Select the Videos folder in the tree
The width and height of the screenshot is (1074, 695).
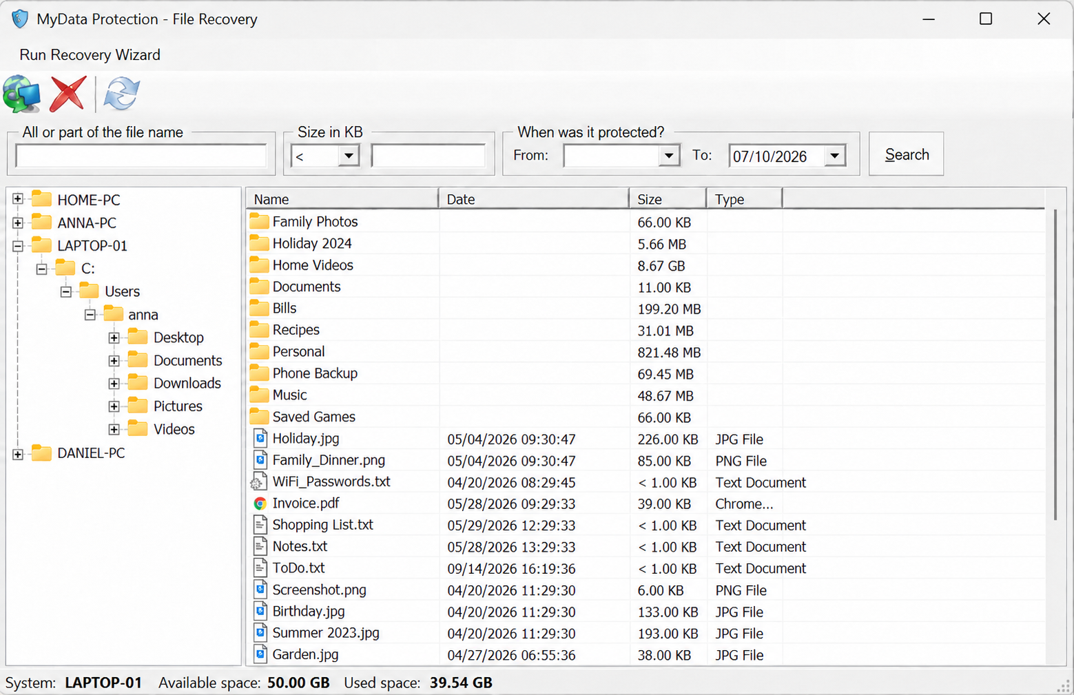click(x=174, y=429)
